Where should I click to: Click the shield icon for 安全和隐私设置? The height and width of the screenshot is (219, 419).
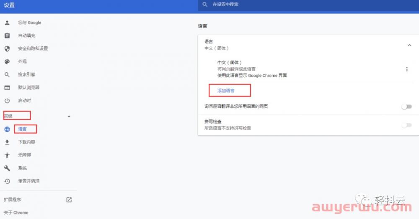pyautogui.click(x=7, y=48)
